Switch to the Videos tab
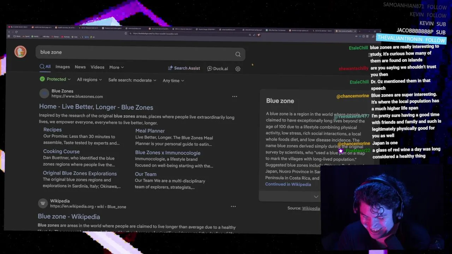This screenshot has height=254, width=452. click(97, 67)
